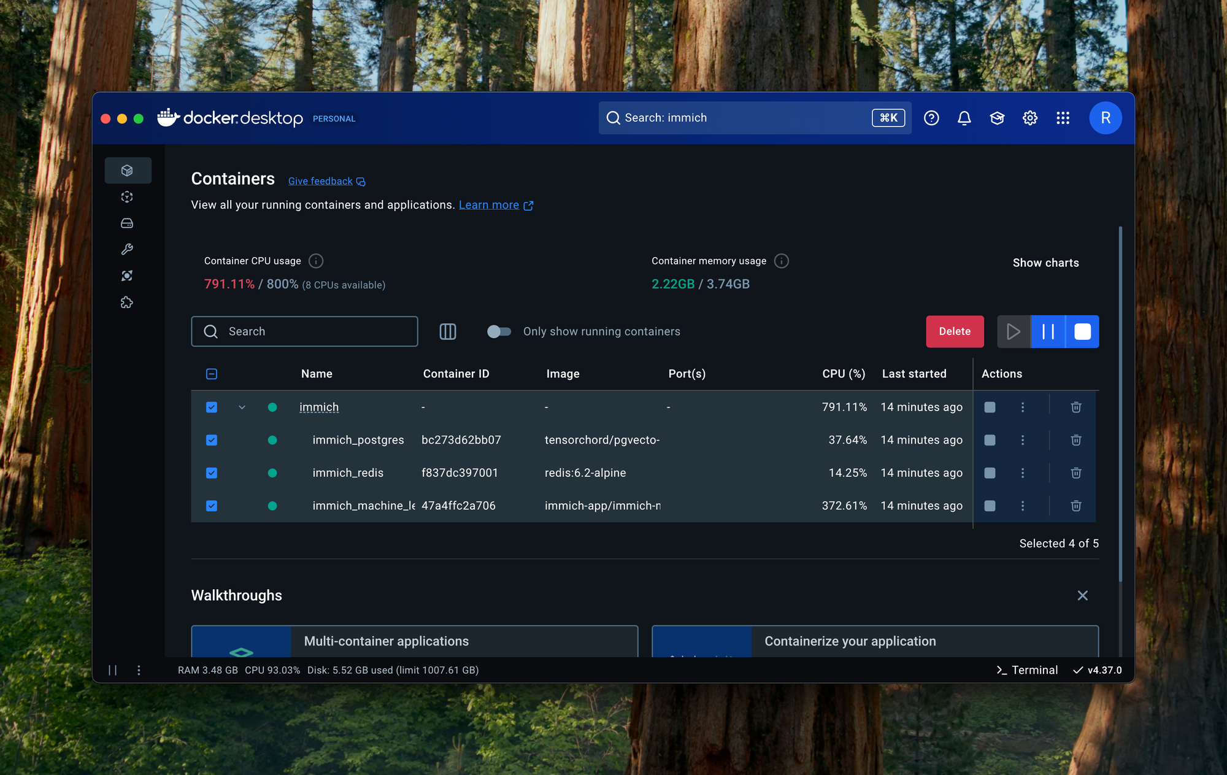Open Multi-container applications walkthrough card

pyautogui.click(x=415, y=641)
